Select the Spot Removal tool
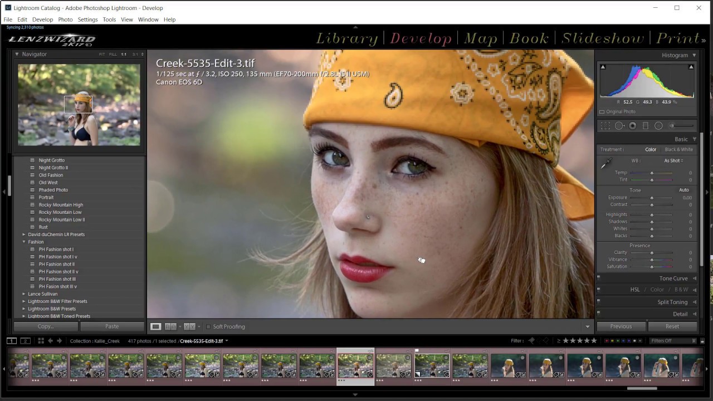713x401 pixels. [619, 126]
